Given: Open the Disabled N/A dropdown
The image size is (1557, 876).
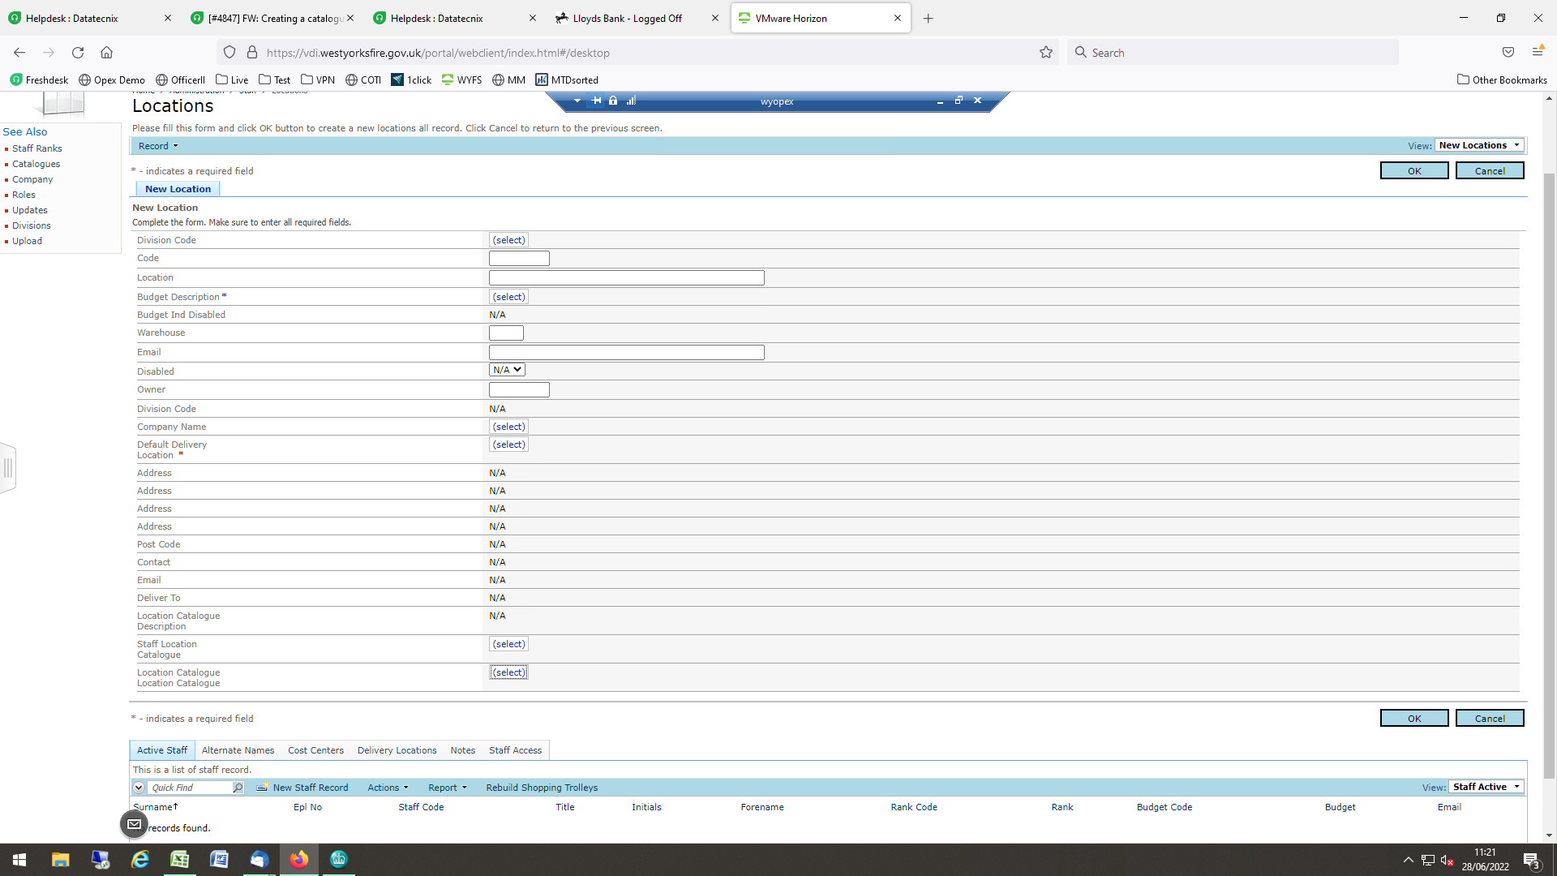Looking at the screenshot, I should 507,370.
